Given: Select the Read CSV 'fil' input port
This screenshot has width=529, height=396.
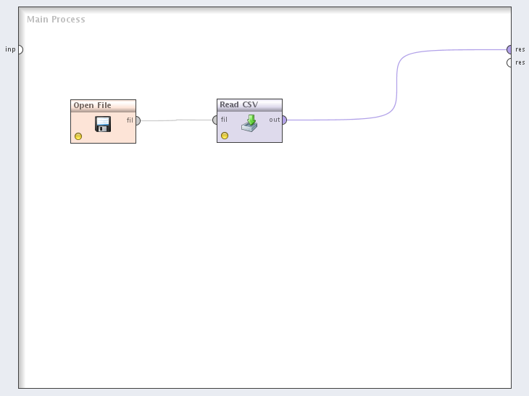Looking at the screenshot, I should 215,120.
